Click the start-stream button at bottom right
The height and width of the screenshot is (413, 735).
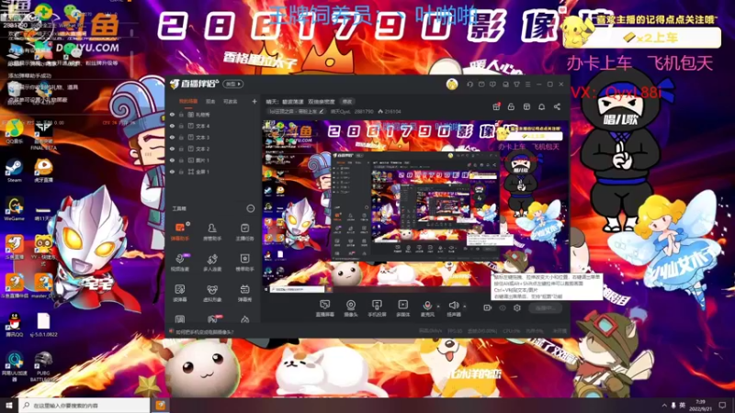pyautogui.click(x=545, y=307)
